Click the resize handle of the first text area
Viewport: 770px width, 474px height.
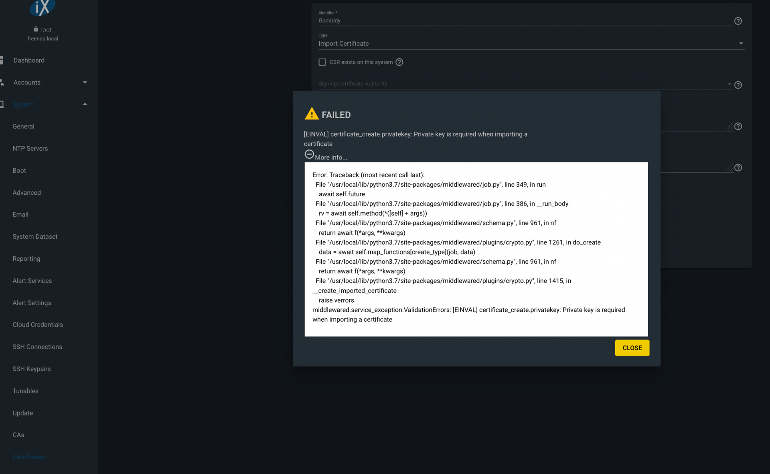(729, 126)
